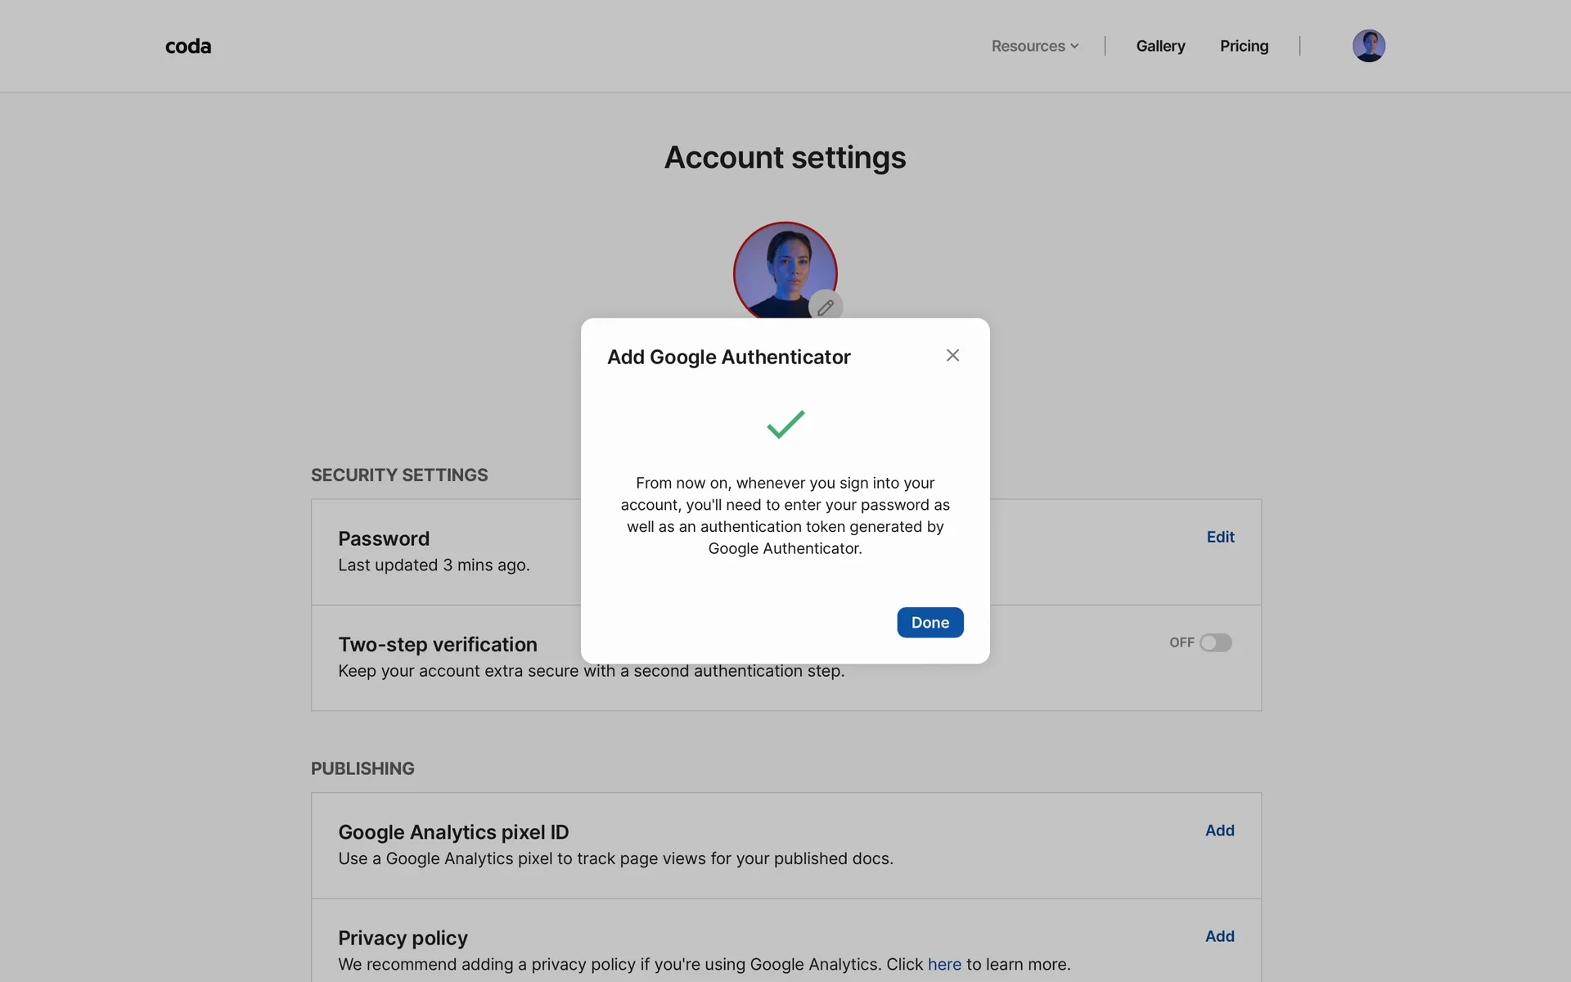The image size is (1571, 982).
Task: Click the pencil edit-photo icon
Action: [x=826, y=307]
